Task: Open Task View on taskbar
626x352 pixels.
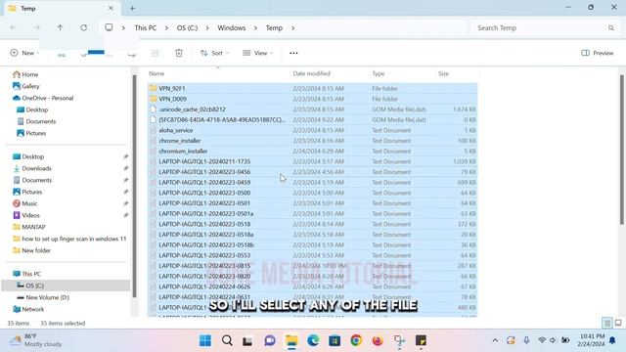Action: pos(247,340)
